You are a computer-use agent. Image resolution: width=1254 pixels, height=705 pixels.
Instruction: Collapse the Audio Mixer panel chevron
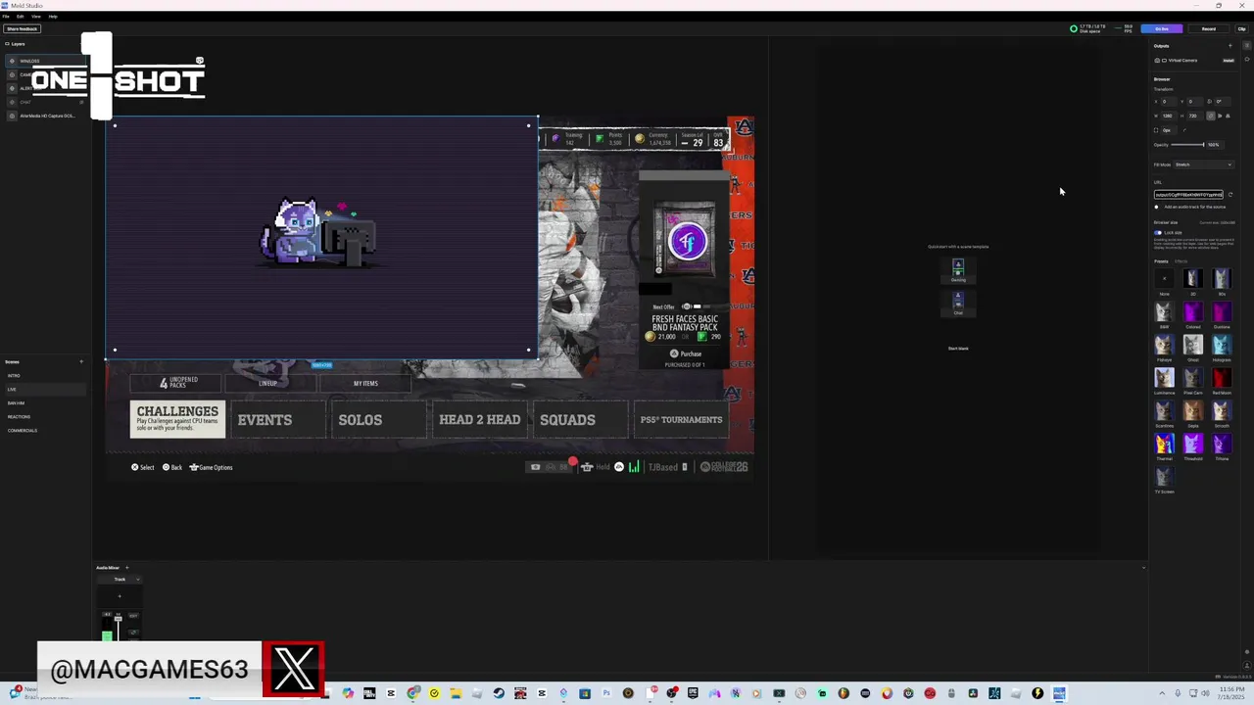tap(1144, 567)
